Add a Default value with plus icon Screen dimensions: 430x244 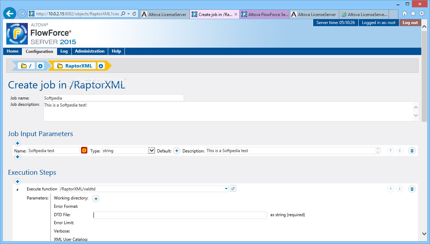pyautogui.click(x=177, y=151)
